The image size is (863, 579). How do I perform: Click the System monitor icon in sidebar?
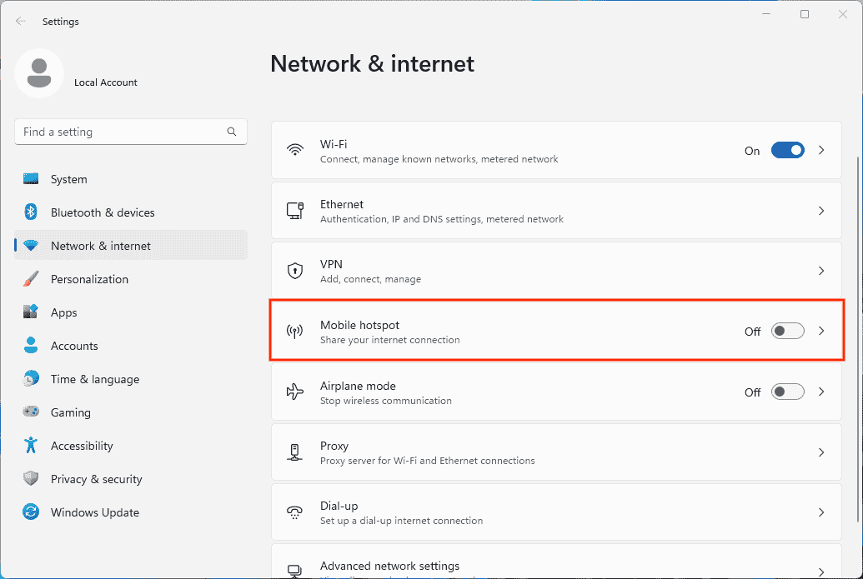pos(31,179)
